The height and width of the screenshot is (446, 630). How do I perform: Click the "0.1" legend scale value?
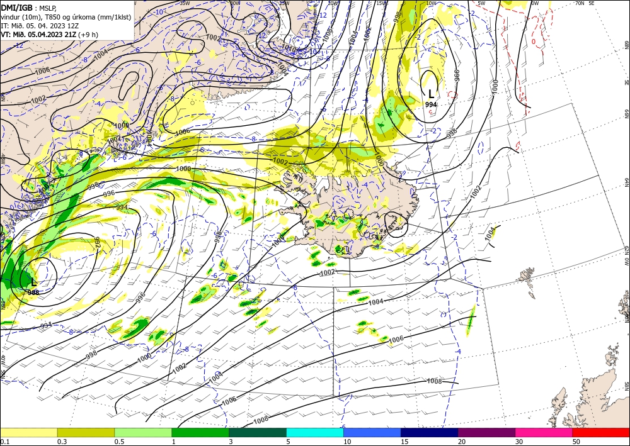(4, 442)
